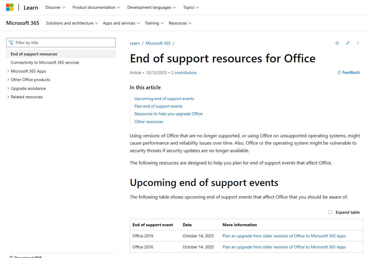The image size is (369, 258).
Task: Open the Training dropdown menu
Action: (154, 23)
